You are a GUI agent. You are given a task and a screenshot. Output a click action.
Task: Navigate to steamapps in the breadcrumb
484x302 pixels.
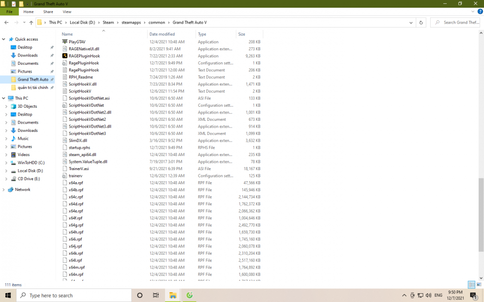(x=131, y=23)
